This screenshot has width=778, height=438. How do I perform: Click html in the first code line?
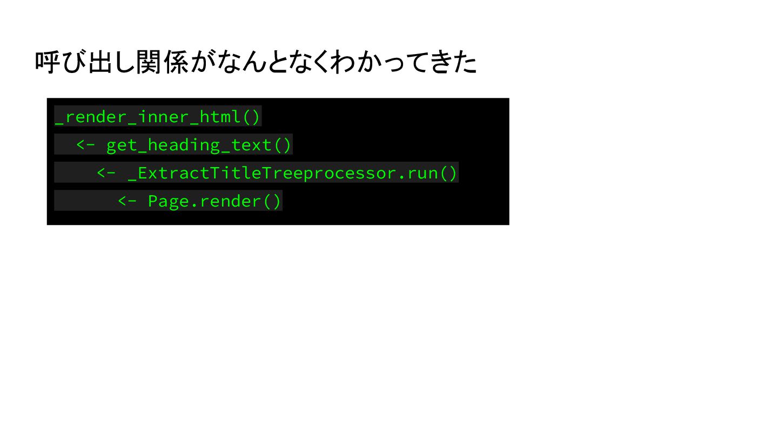click(x=220, y=116)
